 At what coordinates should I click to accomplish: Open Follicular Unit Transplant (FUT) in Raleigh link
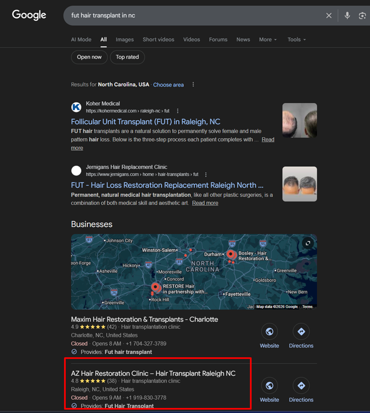145,122
